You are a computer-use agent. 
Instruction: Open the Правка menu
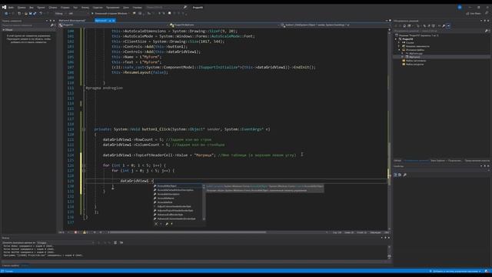pos(22,7)
